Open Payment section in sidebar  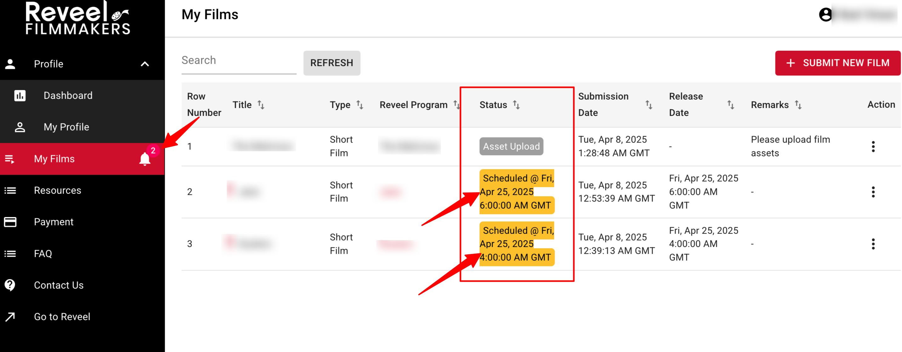tap(54, 222)
